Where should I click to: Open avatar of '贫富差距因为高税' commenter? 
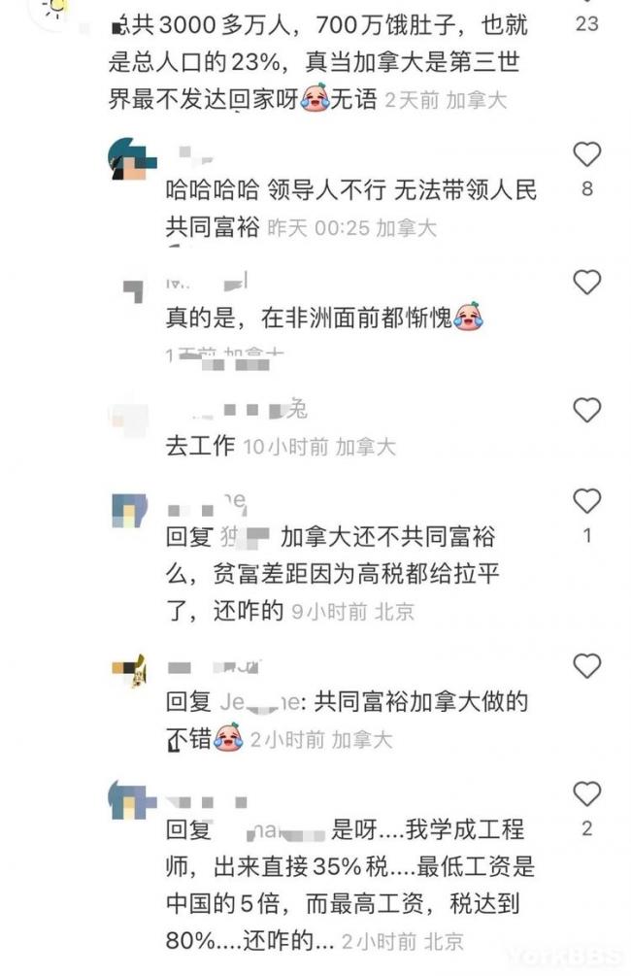129,511
